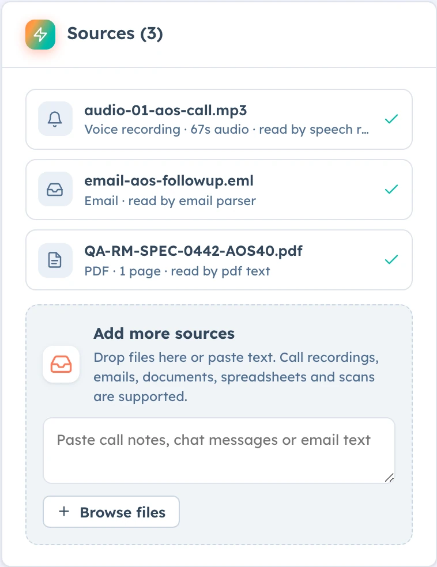Click the bell icon for audio-01-aos-call.mp3
Viewport: 437px width, 567px height.
pos(55,119)
